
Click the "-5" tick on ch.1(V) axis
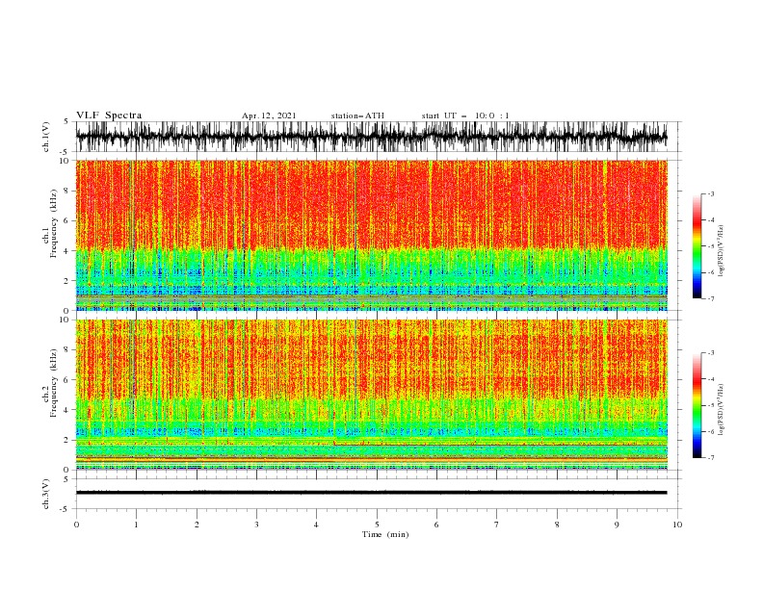coord(66,152)
